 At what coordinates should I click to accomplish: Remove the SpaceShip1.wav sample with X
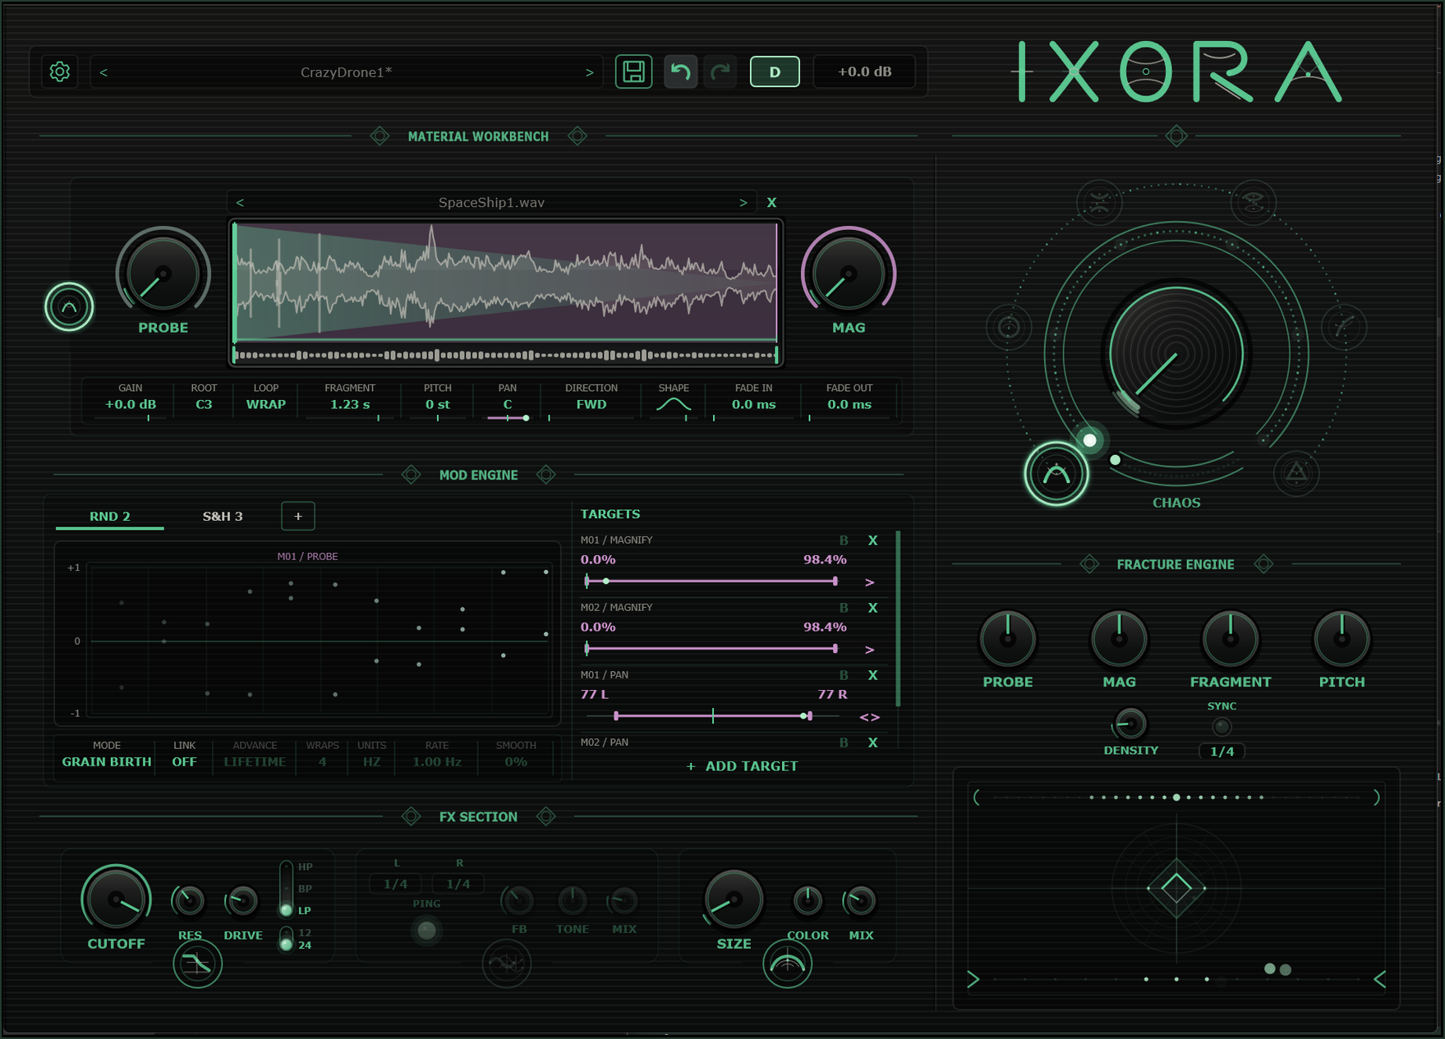[x=771, y=202]
